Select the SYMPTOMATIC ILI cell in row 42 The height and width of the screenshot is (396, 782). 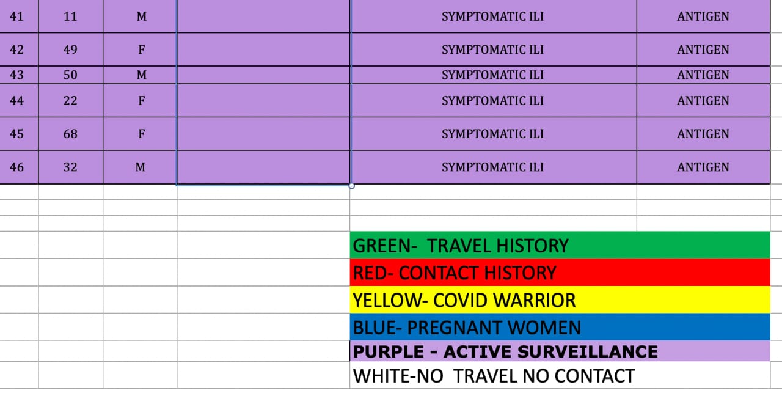(x=492, y=50)
